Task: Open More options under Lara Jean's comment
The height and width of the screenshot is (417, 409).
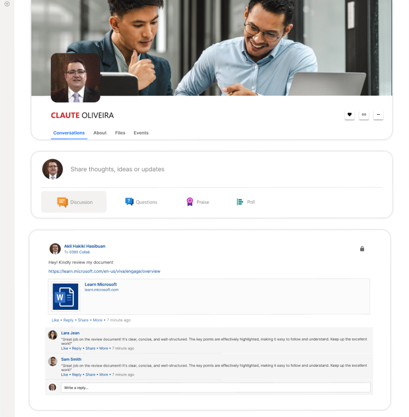Action: 103,348
